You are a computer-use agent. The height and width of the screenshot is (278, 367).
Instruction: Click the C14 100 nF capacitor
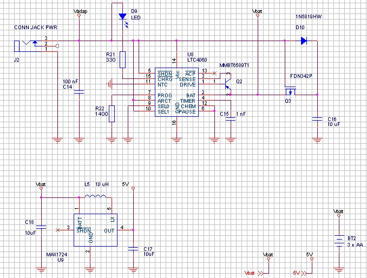coord(79,93)
